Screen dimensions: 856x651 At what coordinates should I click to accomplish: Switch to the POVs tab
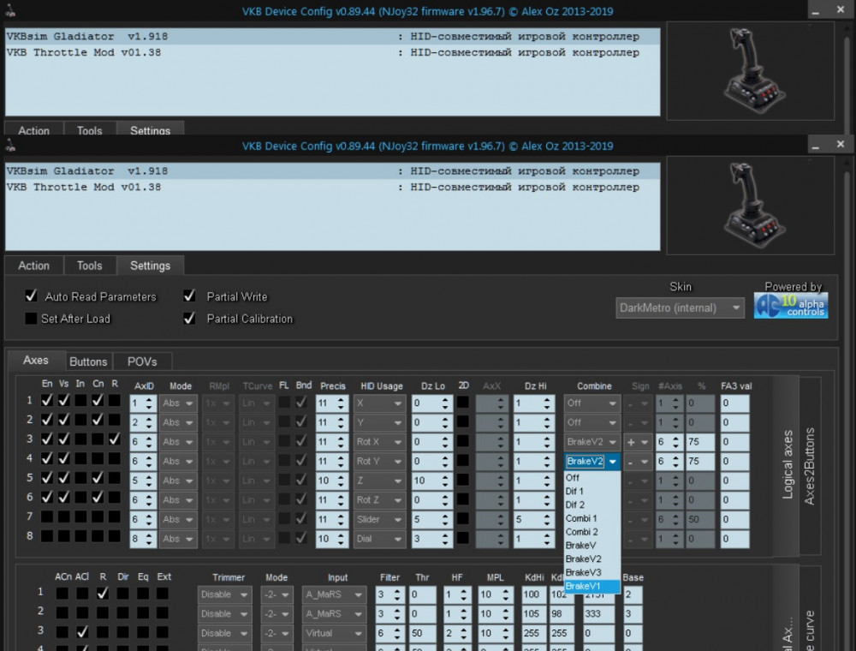tap(142, 361)
